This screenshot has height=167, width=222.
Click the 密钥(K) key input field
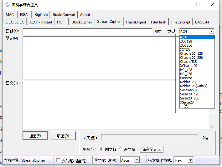pos(87,32)
